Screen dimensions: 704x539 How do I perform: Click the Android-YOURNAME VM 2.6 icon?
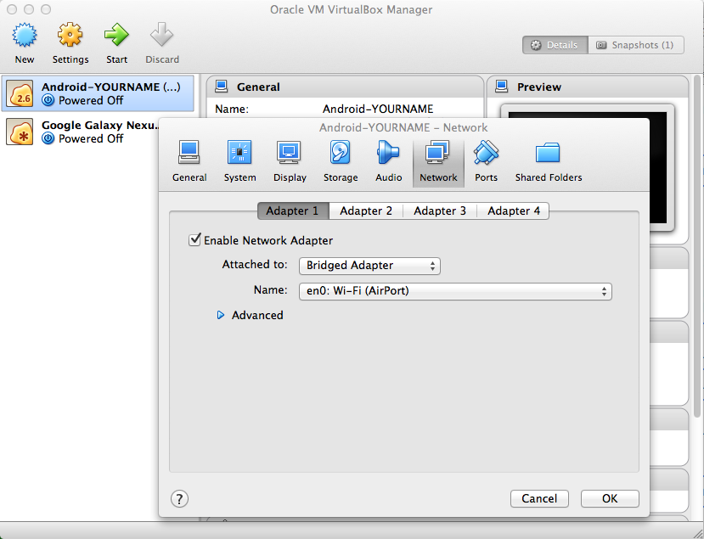(20, 93)
